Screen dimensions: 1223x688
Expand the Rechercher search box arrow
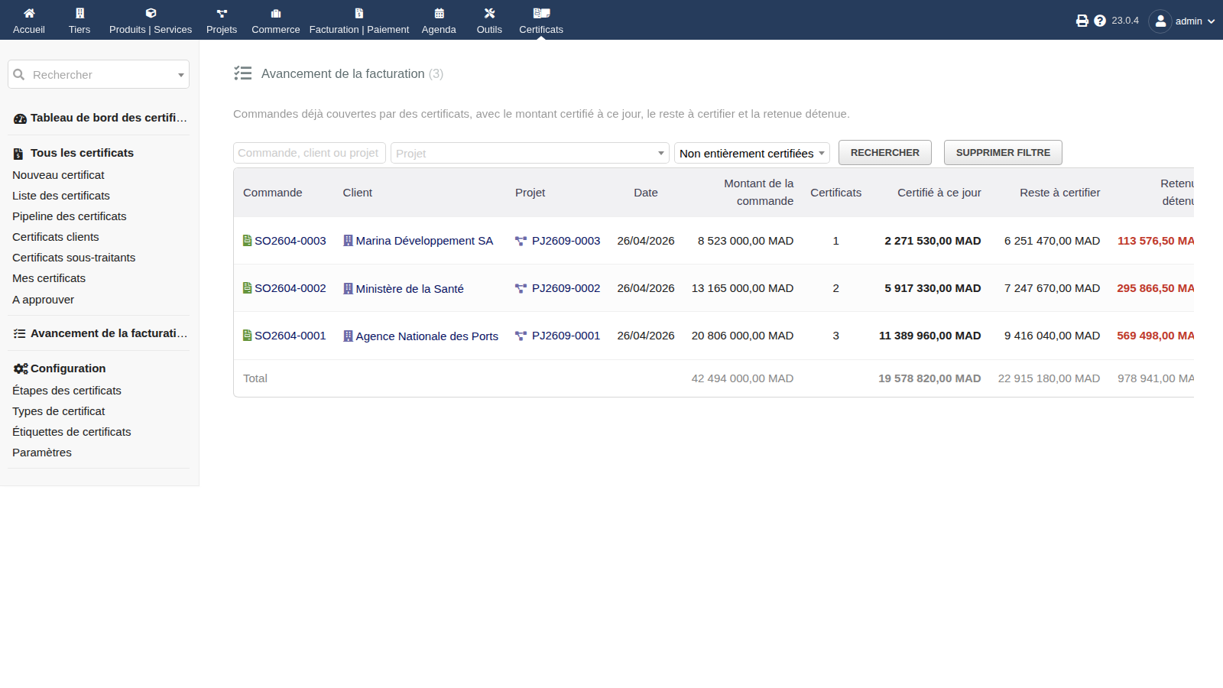(x=181, y=75)
